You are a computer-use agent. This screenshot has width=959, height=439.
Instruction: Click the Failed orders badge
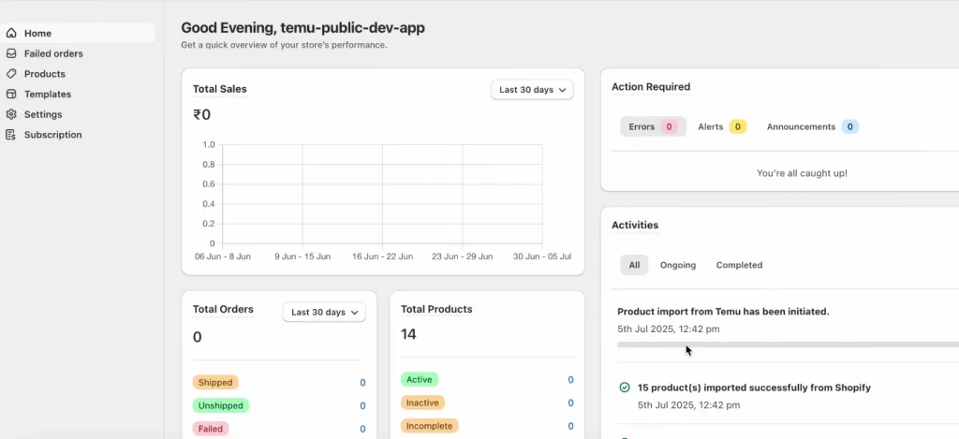[x=211, y=429]
